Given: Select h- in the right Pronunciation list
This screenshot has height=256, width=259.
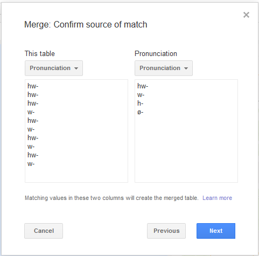Looking at the screenshot, I should pyautogui.click(x=141, y=103).
